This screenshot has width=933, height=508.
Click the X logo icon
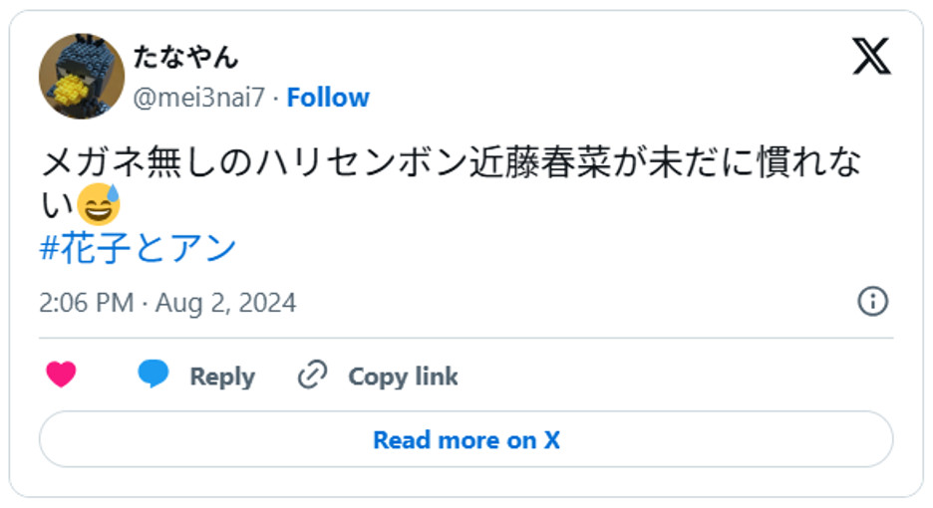(871, 56)
